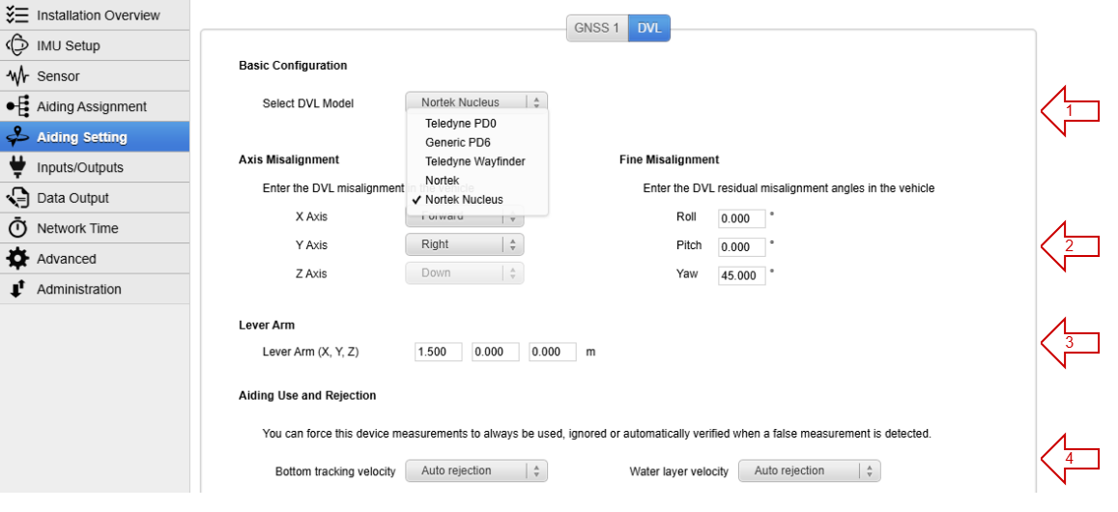Choose Teledyne PD0 from the list

pyautogui.click(x=477, y=123)
